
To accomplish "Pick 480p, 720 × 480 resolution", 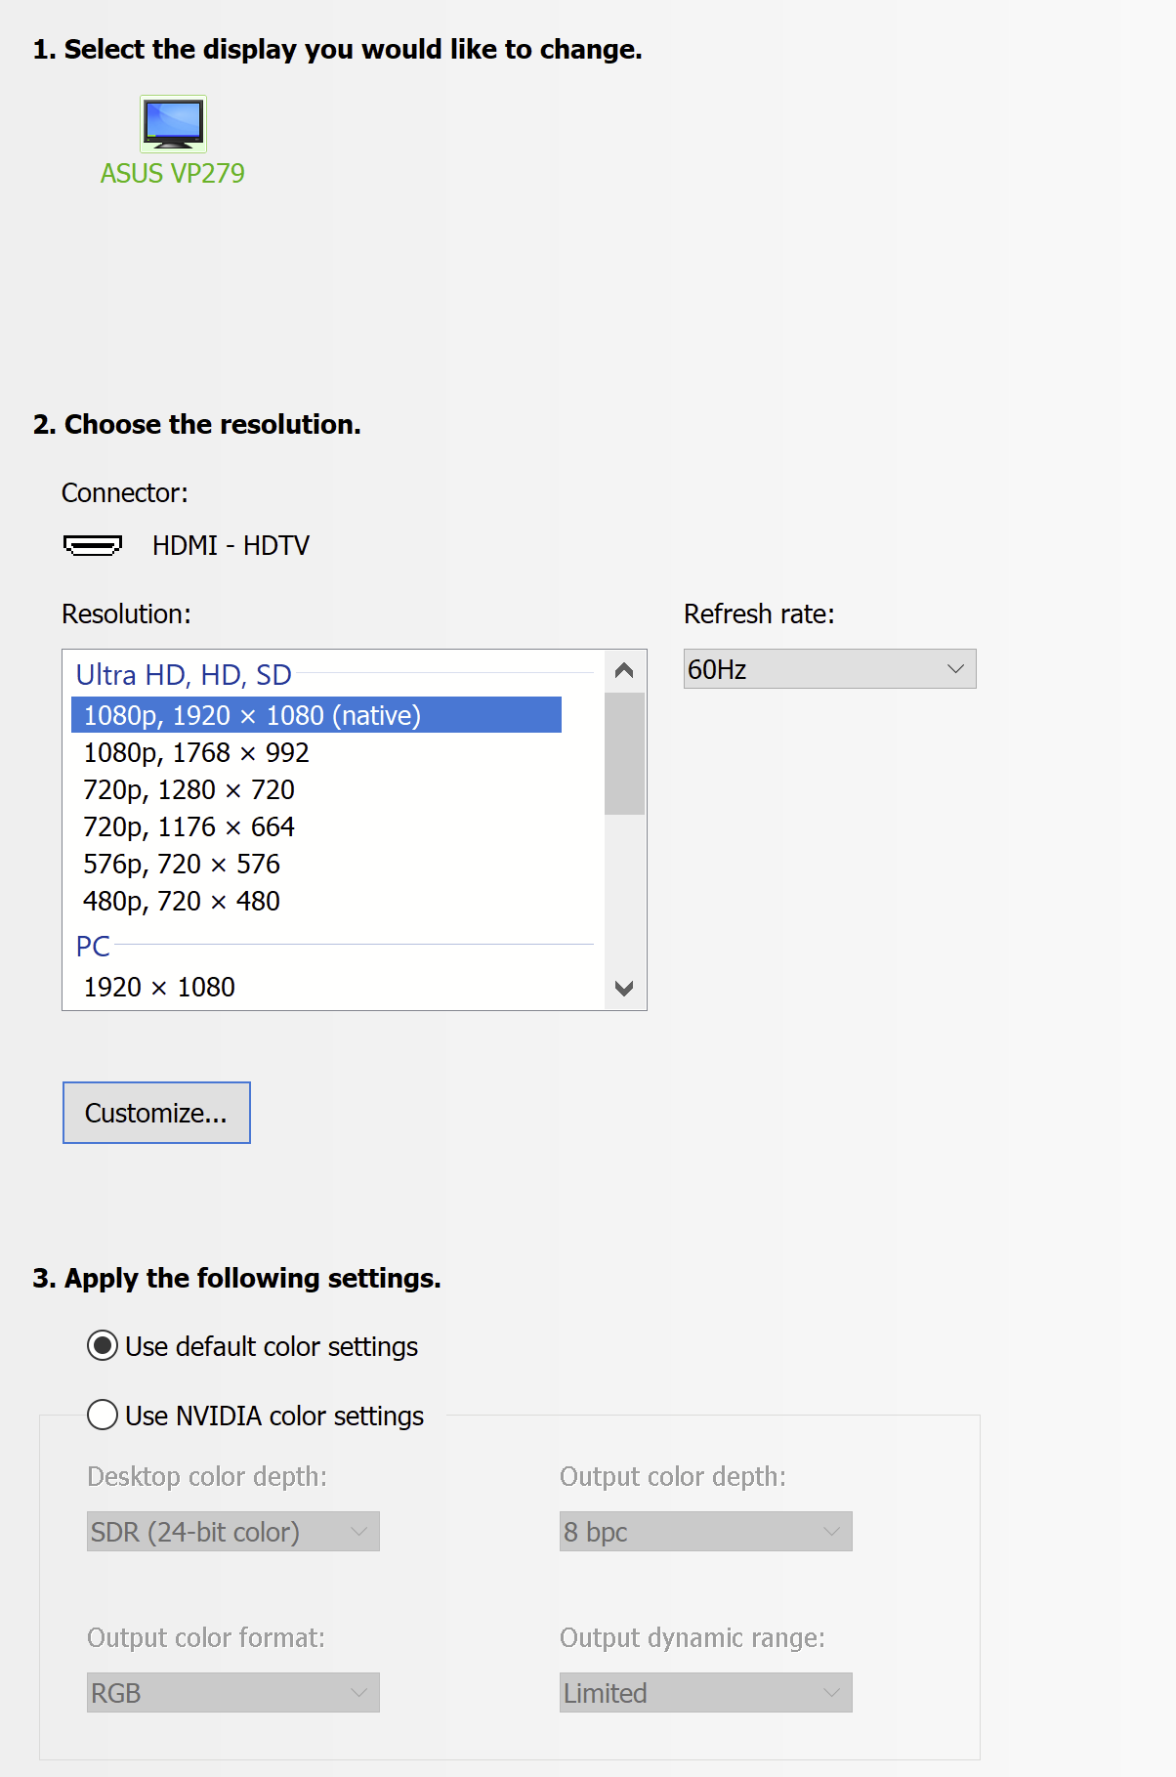I will pos(316,901).
